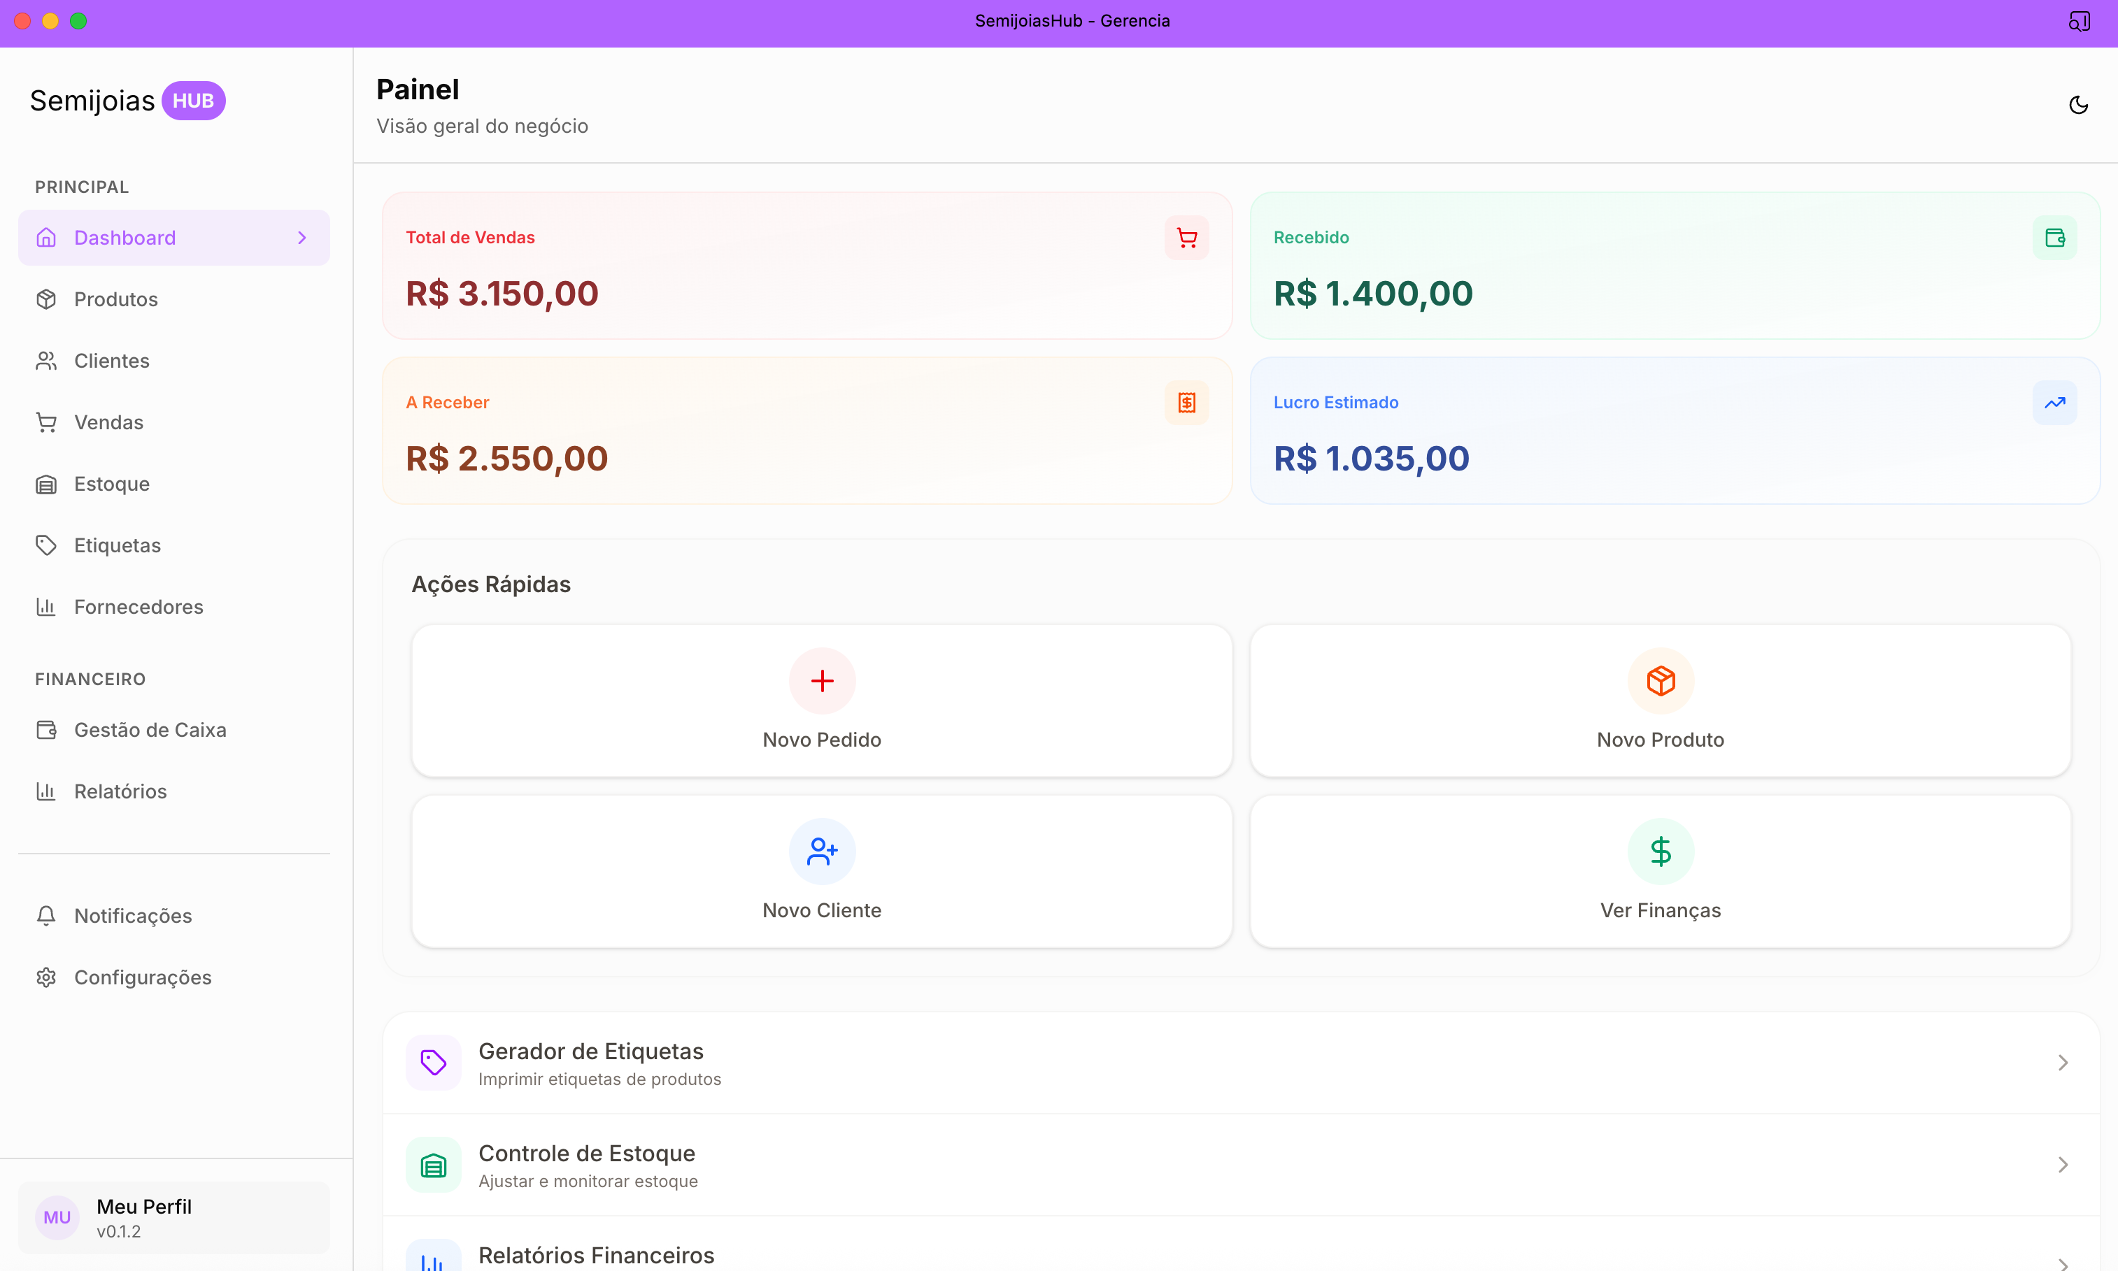
Task: Open Gerador de Etiquetas via right chevron
Action: click(2063, 1063)
